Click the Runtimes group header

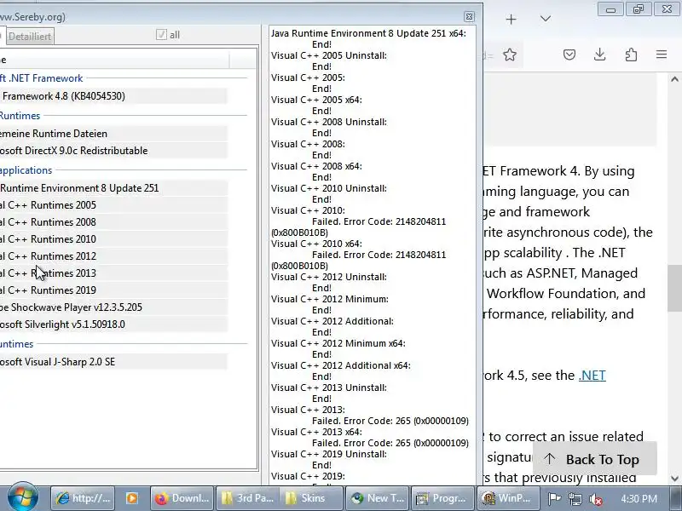pos(20,116)
